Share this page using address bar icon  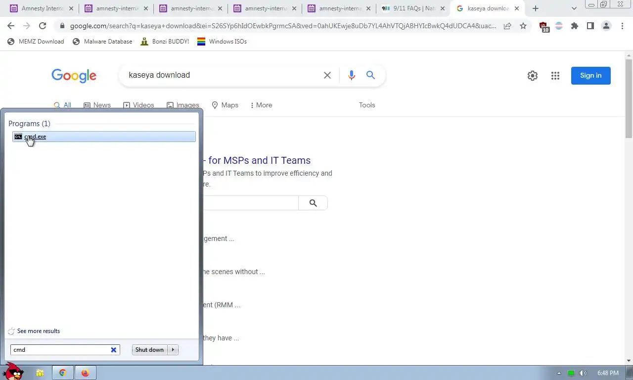[507, 26]
